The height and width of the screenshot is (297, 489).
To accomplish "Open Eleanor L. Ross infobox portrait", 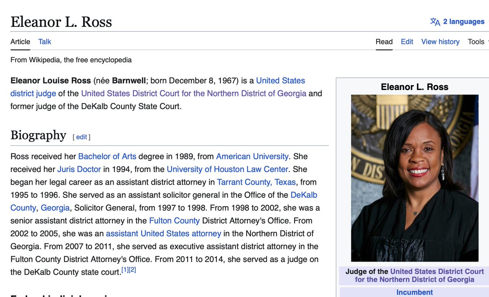I will click(415, 178).
